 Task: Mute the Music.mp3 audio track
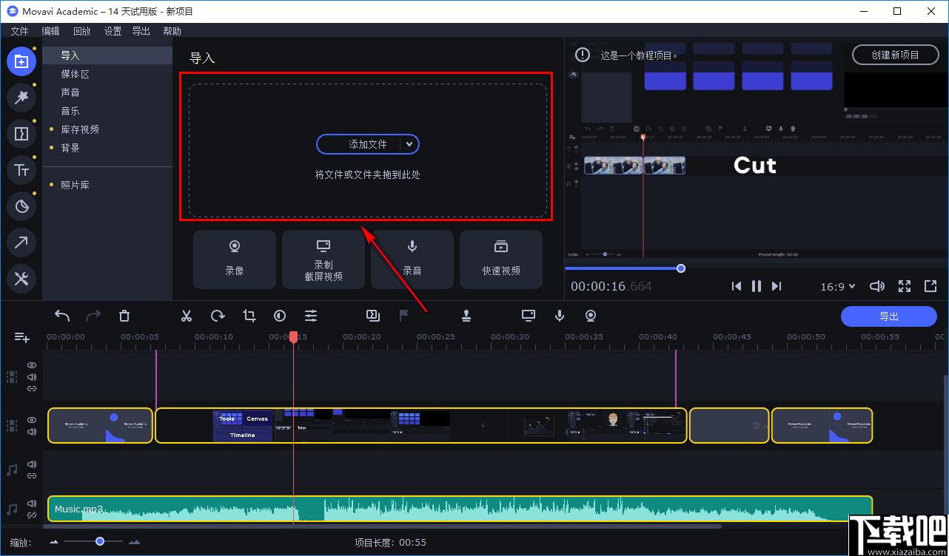pyautogui.click(x=32, y=504)
